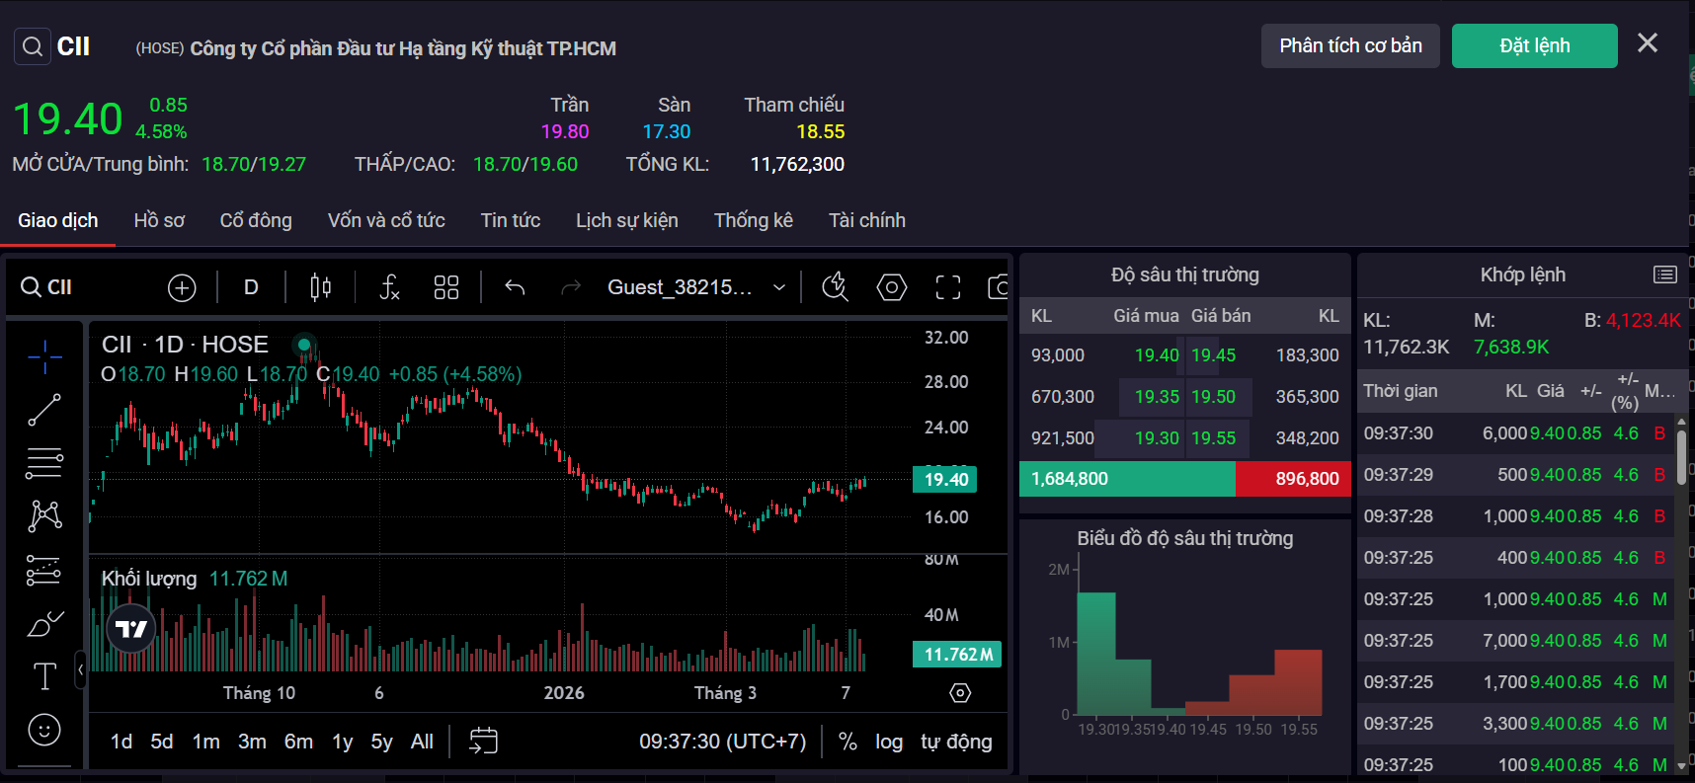The height and width of the screenshot is (783, 1695).
Task: Toggle log scale on the chart
Action: [888, 742]
